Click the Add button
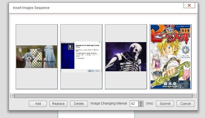 tap(38, 104)
